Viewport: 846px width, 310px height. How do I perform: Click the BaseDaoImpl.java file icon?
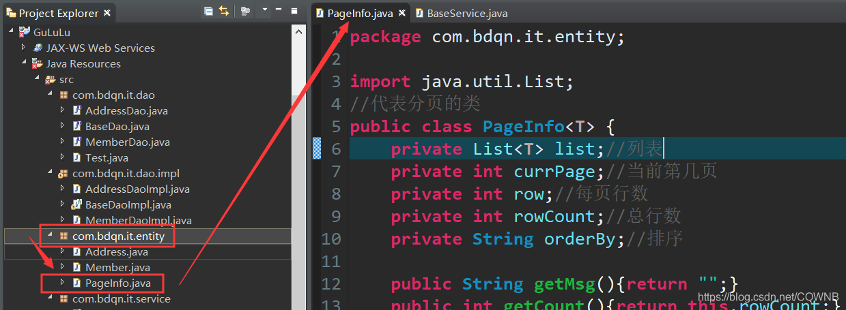tap(76, 204)
